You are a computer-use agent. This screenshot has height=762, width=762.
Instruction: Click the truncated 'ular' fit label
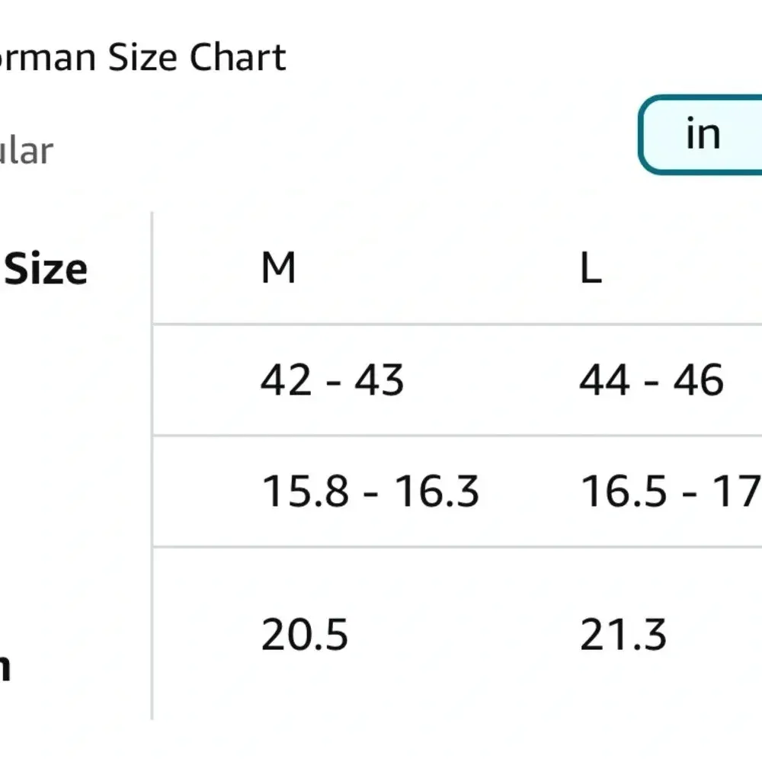click(27, 151)
